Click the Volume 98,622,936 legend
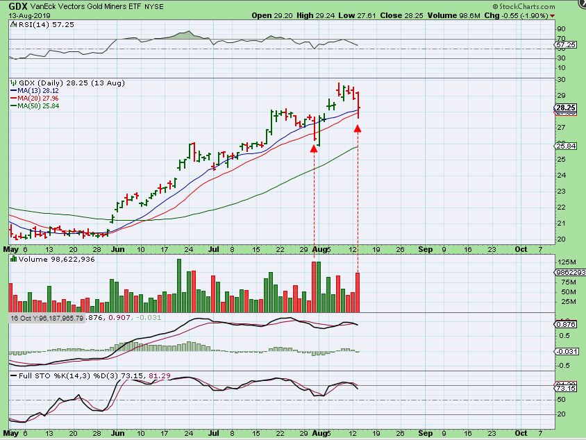 coord(56,260)
